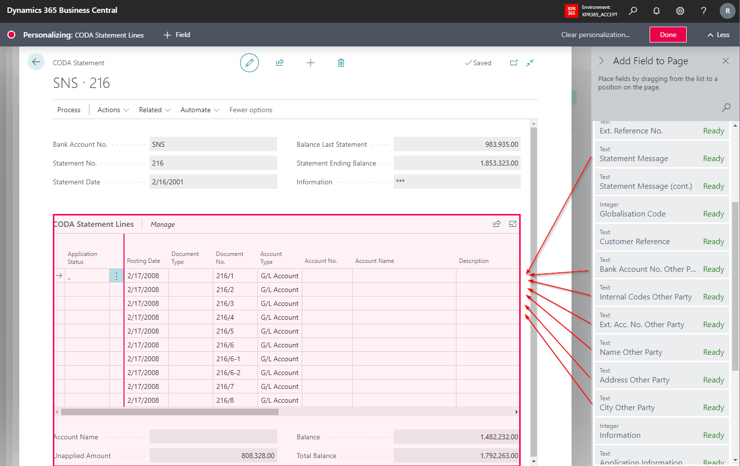Image resolution: width=740 pixels, height=466 pixels.
Task: Open page in new window icon
Action: [514, 63]
